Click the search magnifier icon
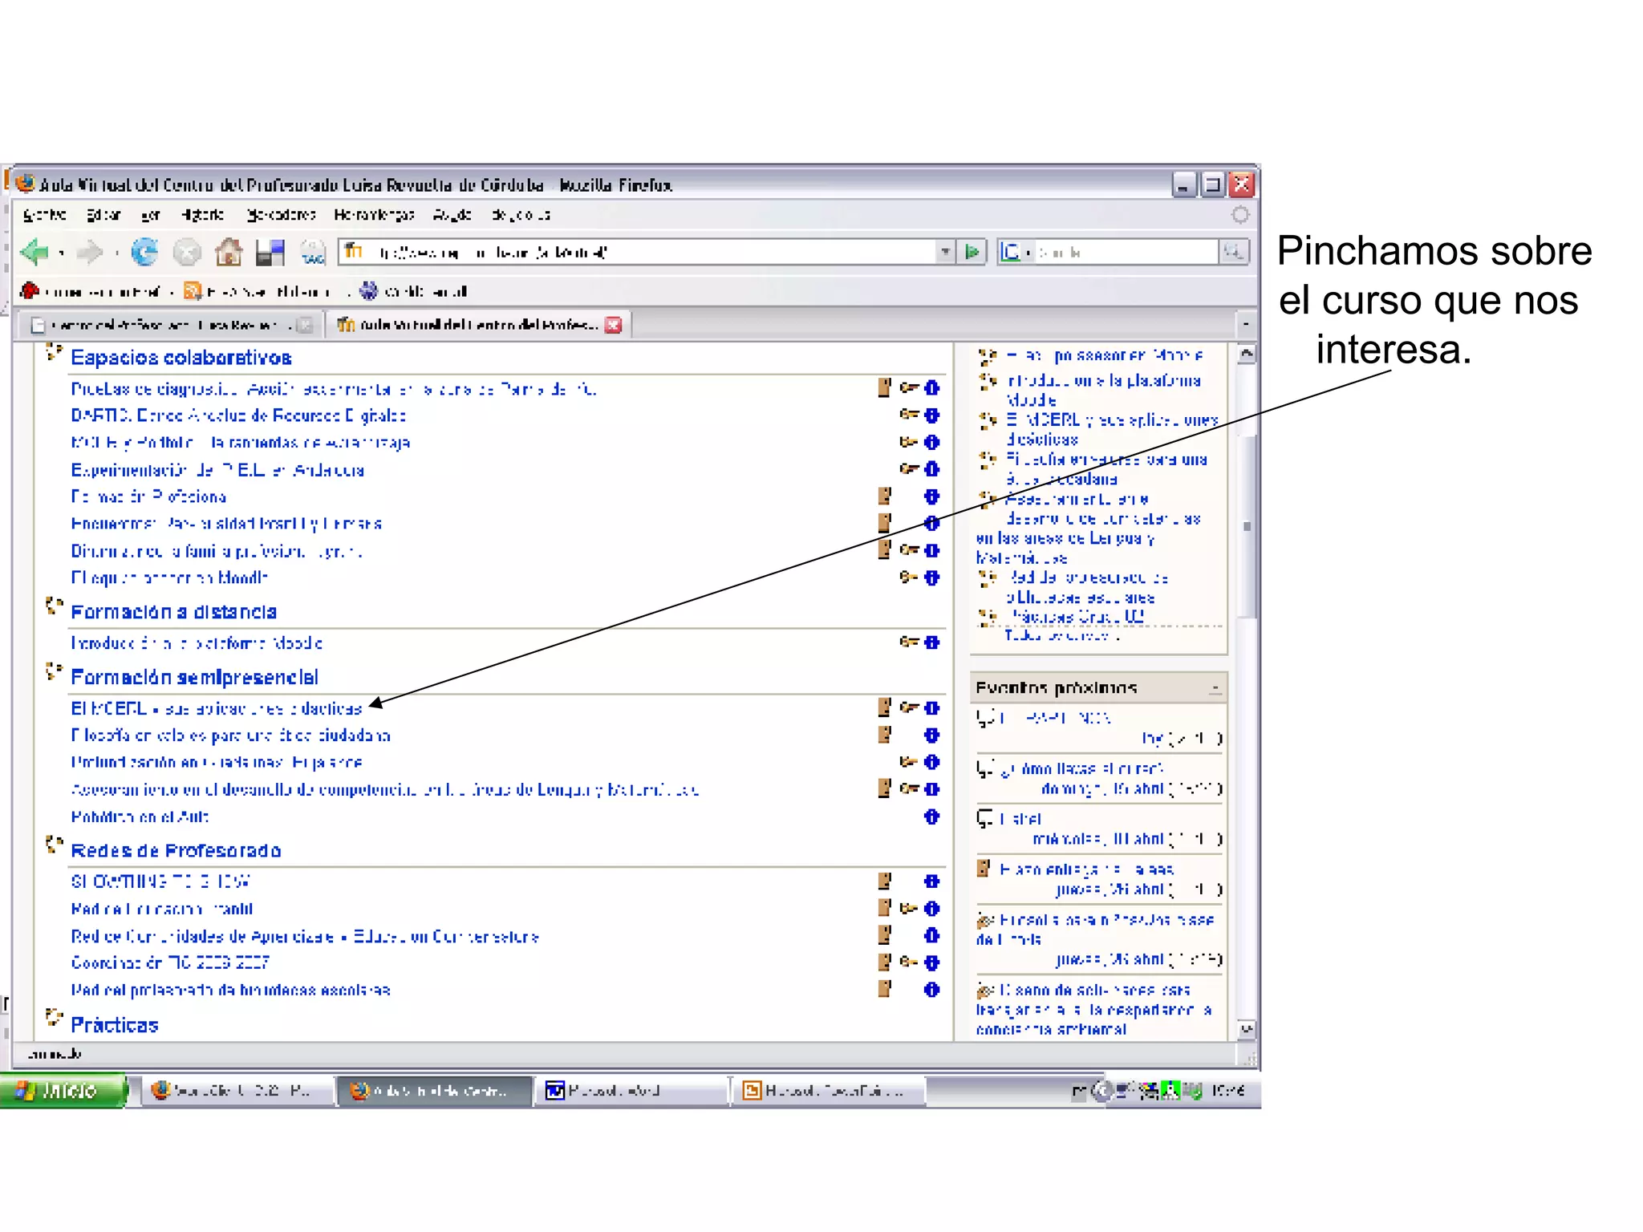 coord(1233,253)
